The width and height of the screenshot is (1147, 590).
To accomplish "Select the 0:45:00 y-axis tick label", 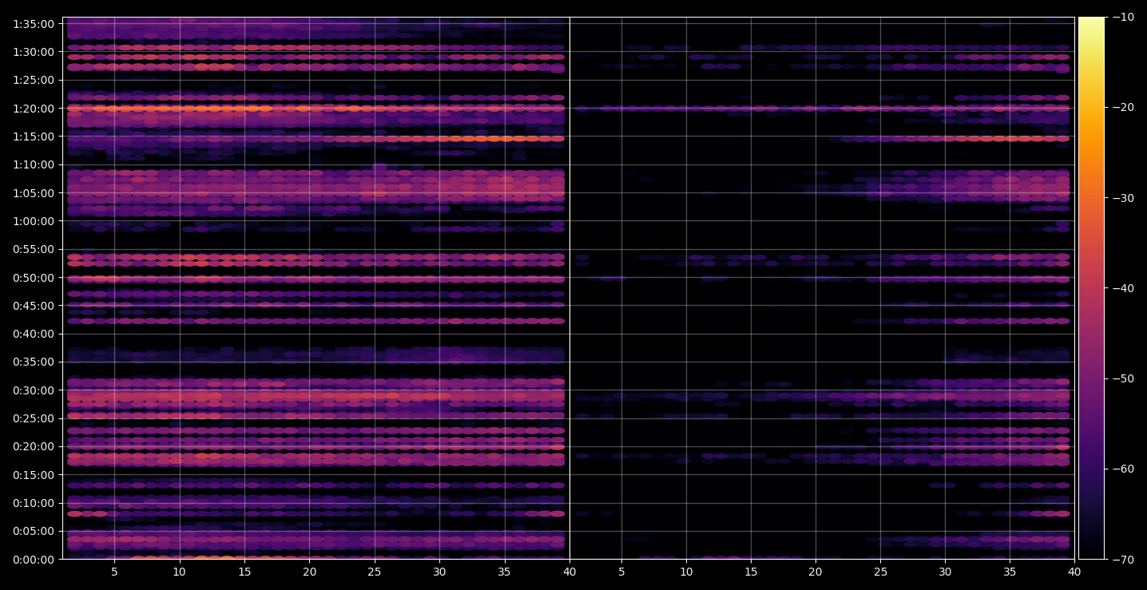I will pyautogui.click(x=34, y=306).
